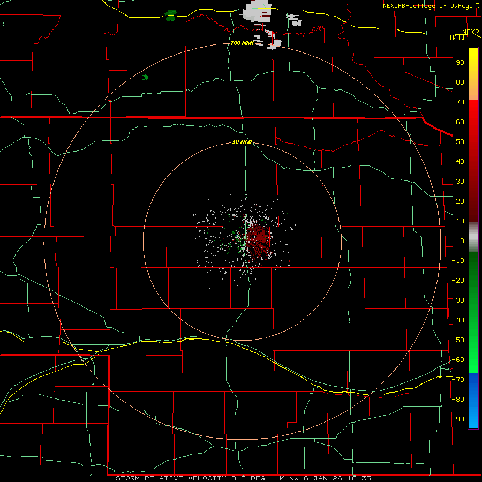Click the -10 value on velocity scale
Image resolution: width=482 pixels, height=482 pixels.
(x=458, y=261)
